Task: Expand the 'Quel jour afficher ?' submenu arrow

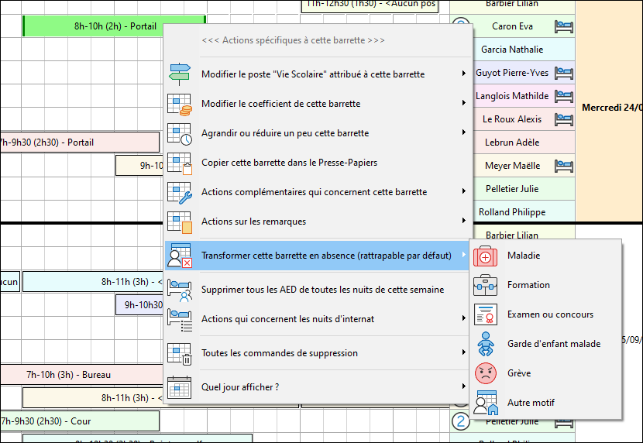Action: point(463,386)
